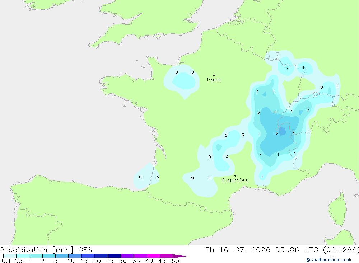Screen dimensions: 359x263
Task: Pick the 5–10 mm legend color swatch
Action: [x=62, y=256]
